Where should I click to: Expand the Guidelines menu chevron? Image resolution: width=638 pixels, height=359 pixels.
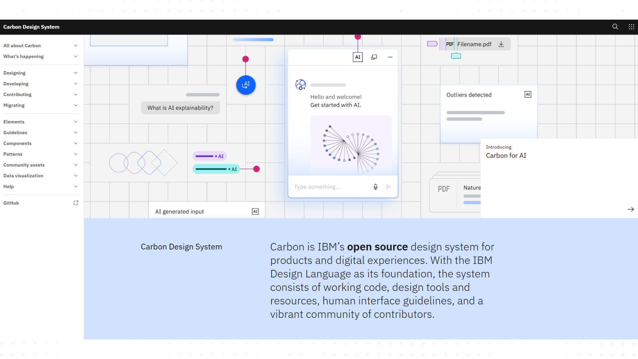(76, 133)
